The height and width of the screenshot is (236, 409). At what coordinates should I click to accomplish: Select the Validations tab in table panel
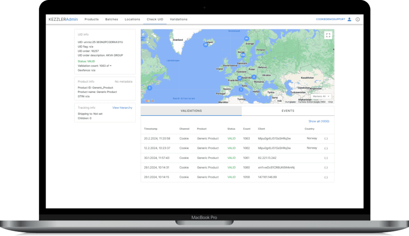point(191,111)
